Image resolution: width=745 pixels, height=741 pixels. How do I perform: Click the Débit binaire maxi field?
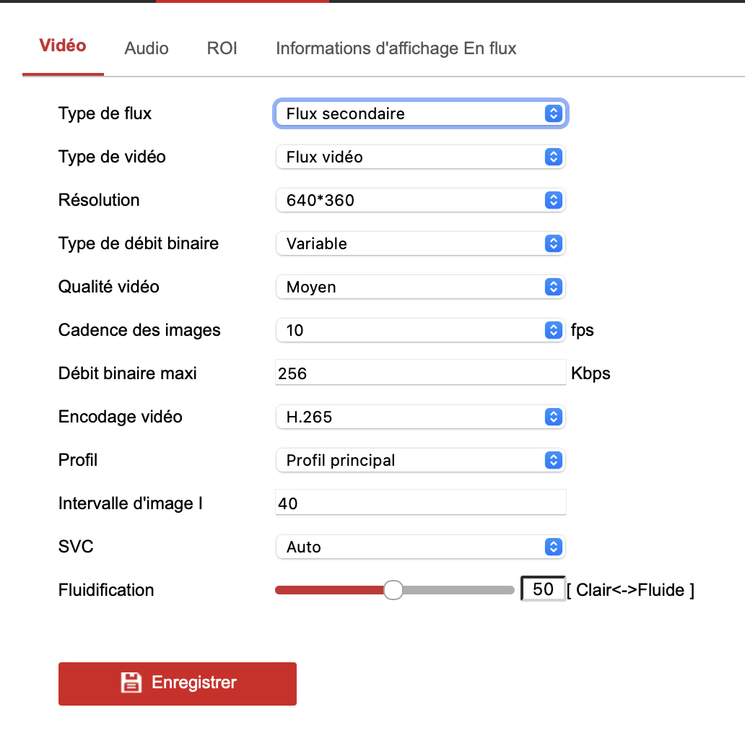[x=420, y=373]
